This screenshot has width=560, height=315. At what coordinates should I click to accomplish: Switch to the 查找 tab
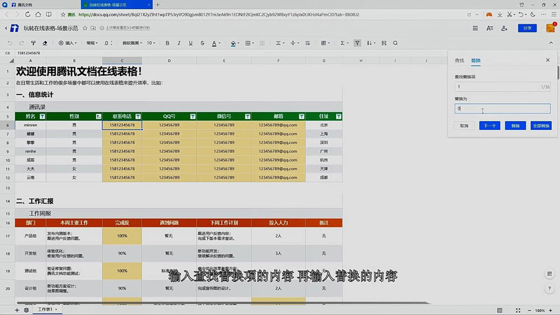459,60
